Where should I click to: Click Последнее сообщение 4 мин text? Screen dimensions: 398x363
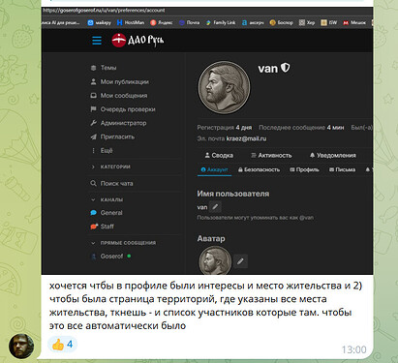(301, 128)
